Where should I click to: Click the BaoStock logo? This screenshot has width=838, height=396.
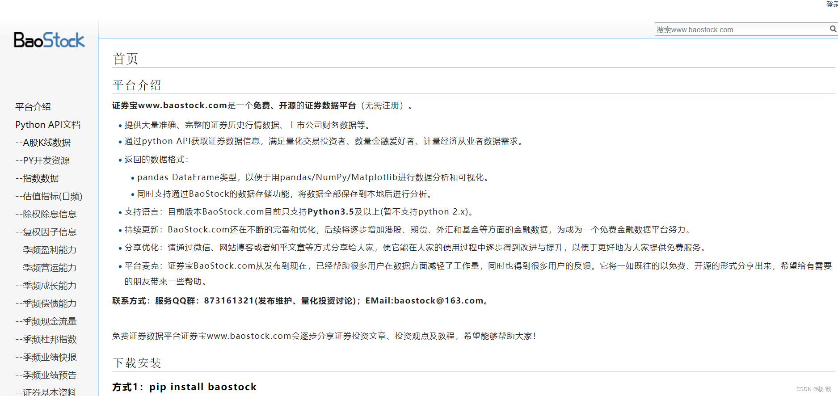[49, 40]
